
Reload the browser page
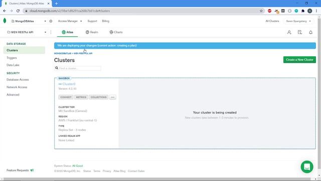point(18,11)
